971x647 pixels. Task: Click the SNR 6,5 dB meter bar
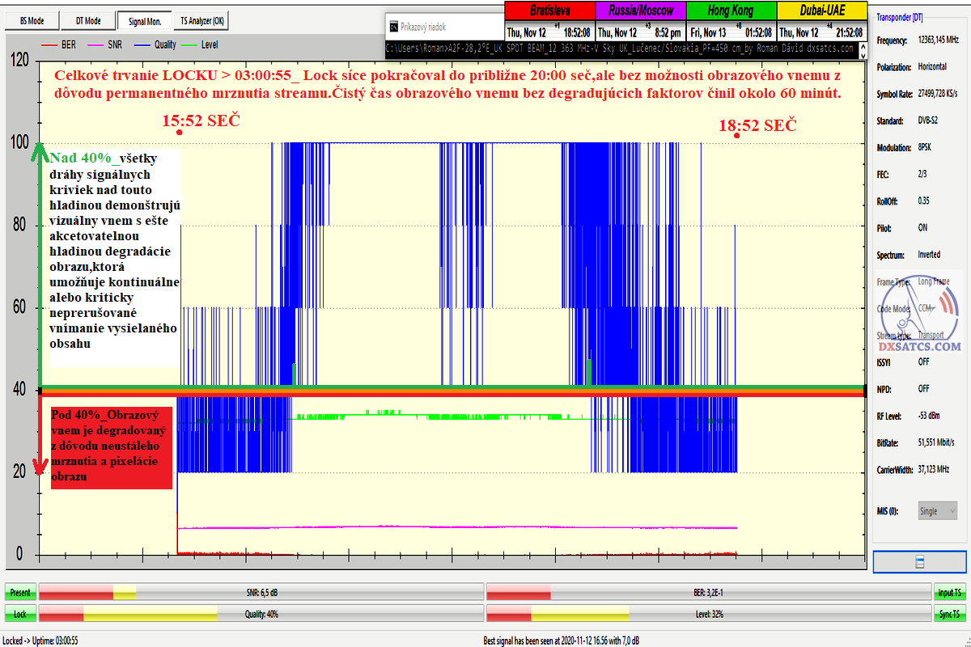(x=261, y=592)
